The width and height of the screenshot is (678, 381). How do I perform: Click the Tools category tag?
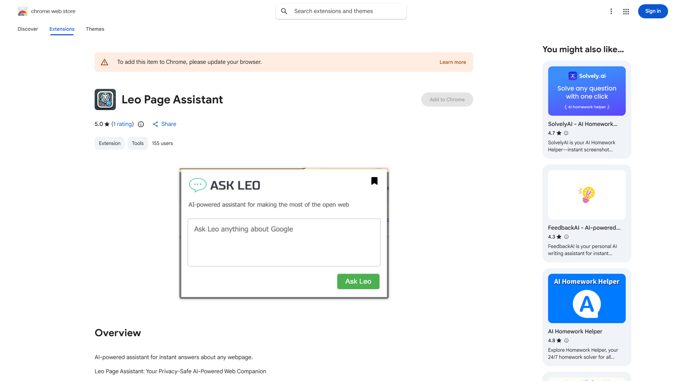(x=137, y=143)
